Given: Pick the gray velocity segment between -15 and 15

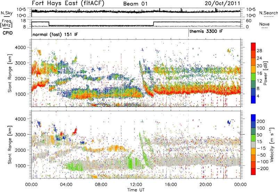Looking at the screenshot, I should click(x=253, y=145).
